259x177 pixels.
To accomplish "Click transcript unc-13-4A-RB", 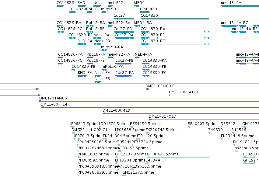I will [245, 32].
